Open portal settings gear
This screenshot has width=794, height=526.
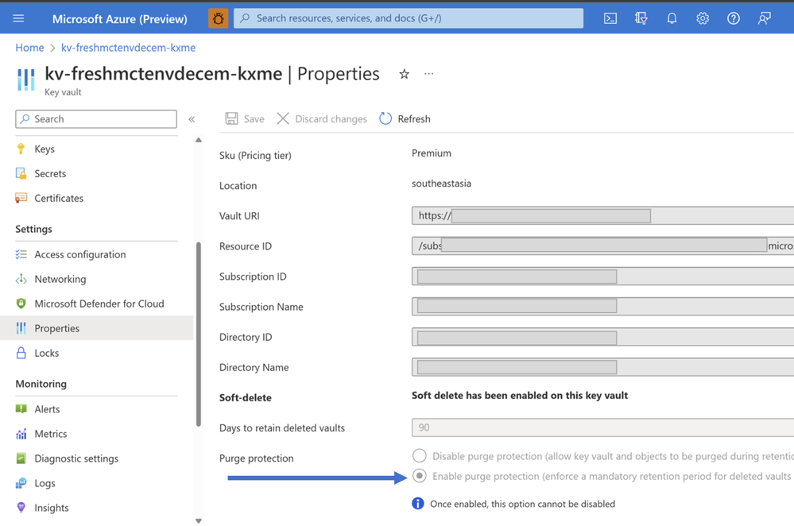(x=703, y=19)
